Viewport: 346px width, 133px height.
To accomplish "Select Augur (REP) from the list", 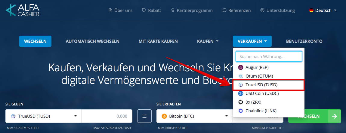I will pos(269,67).
